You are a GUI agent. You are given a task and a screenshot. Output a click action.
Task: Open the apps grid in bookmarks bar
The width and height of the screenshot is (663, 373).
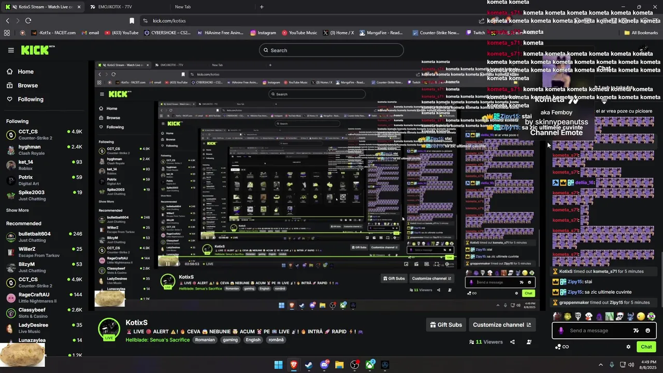coord(7,33)
